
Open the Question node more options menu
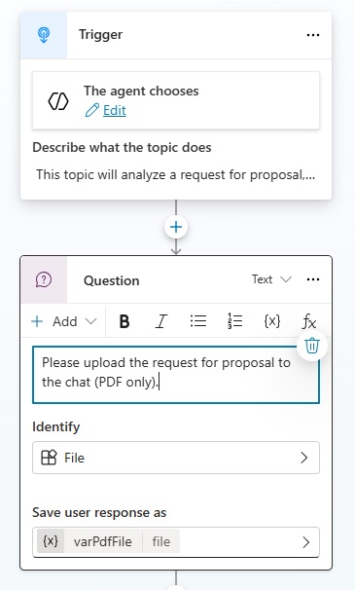click(x=313, y=279)
